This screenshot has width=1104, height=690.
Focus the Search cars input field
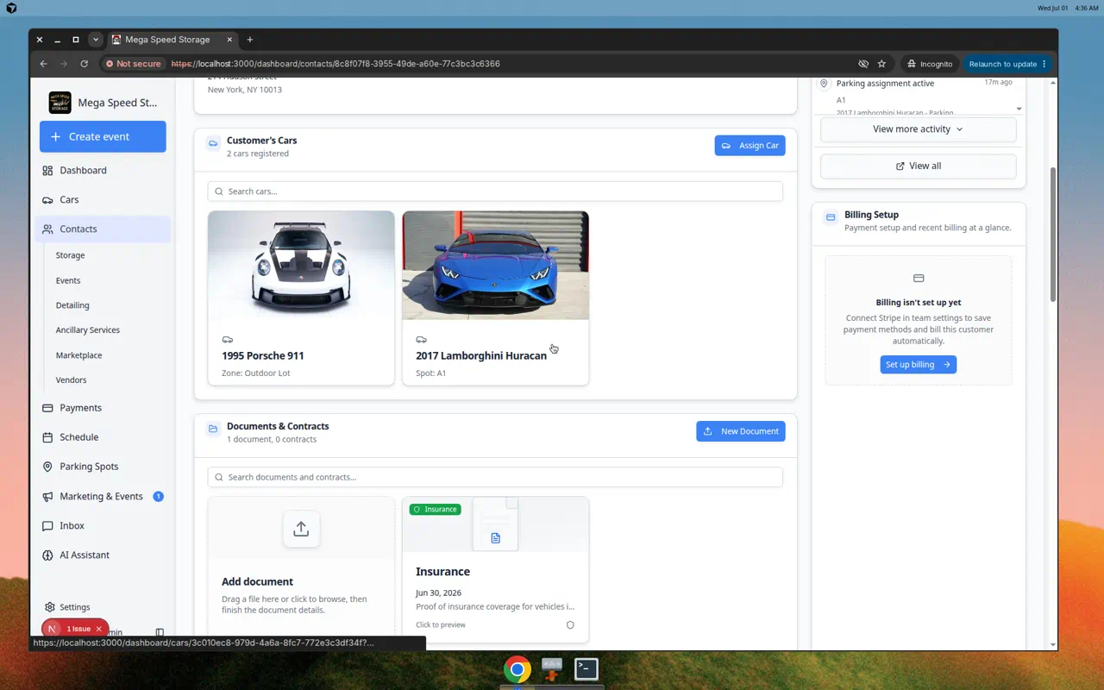pyautogui.click(x=495, y=191)
